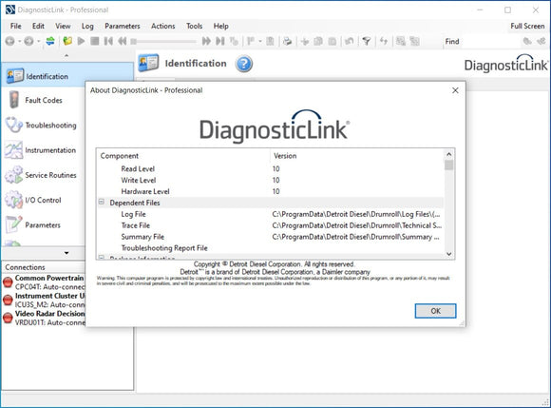The width and height of the screenshot is (551, 408).
Task: Click the undo icon in toolbar
Action: click(349, 41)
